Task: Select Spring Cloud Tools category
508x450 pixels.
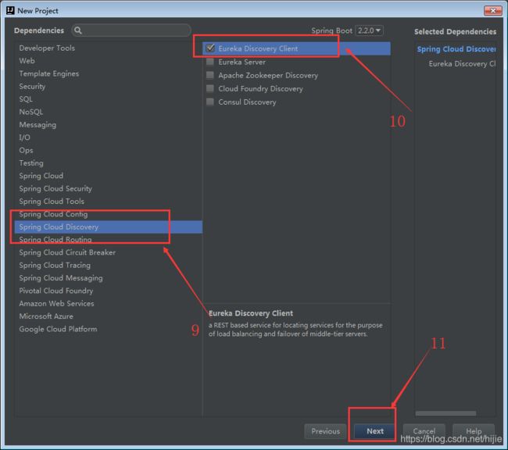Action: pyautogui.click(x=108, y=202)
